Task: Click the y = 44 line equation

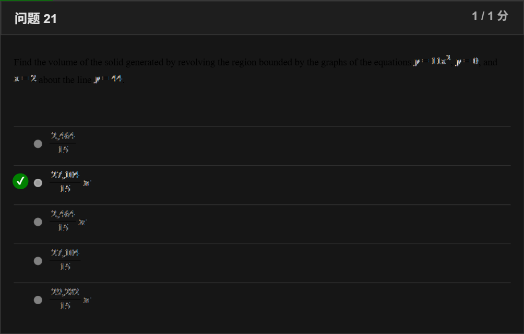Action: (x=108, y=79)
